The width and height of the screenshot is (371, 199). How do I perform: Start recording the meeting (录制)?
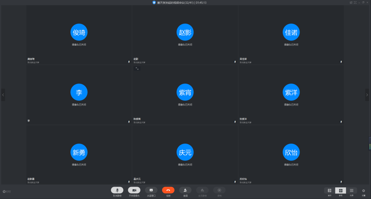coord(219,190)
